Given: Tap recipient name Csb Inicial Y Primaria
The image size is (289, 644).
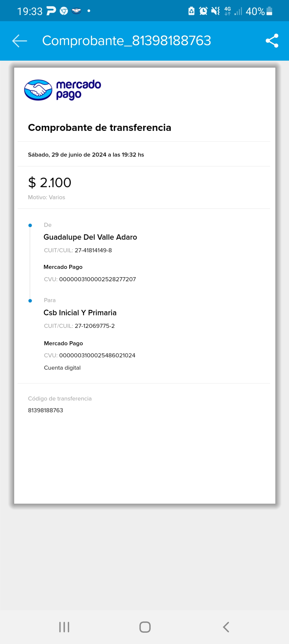Looking at the screenshot, I should pos(80,313).
